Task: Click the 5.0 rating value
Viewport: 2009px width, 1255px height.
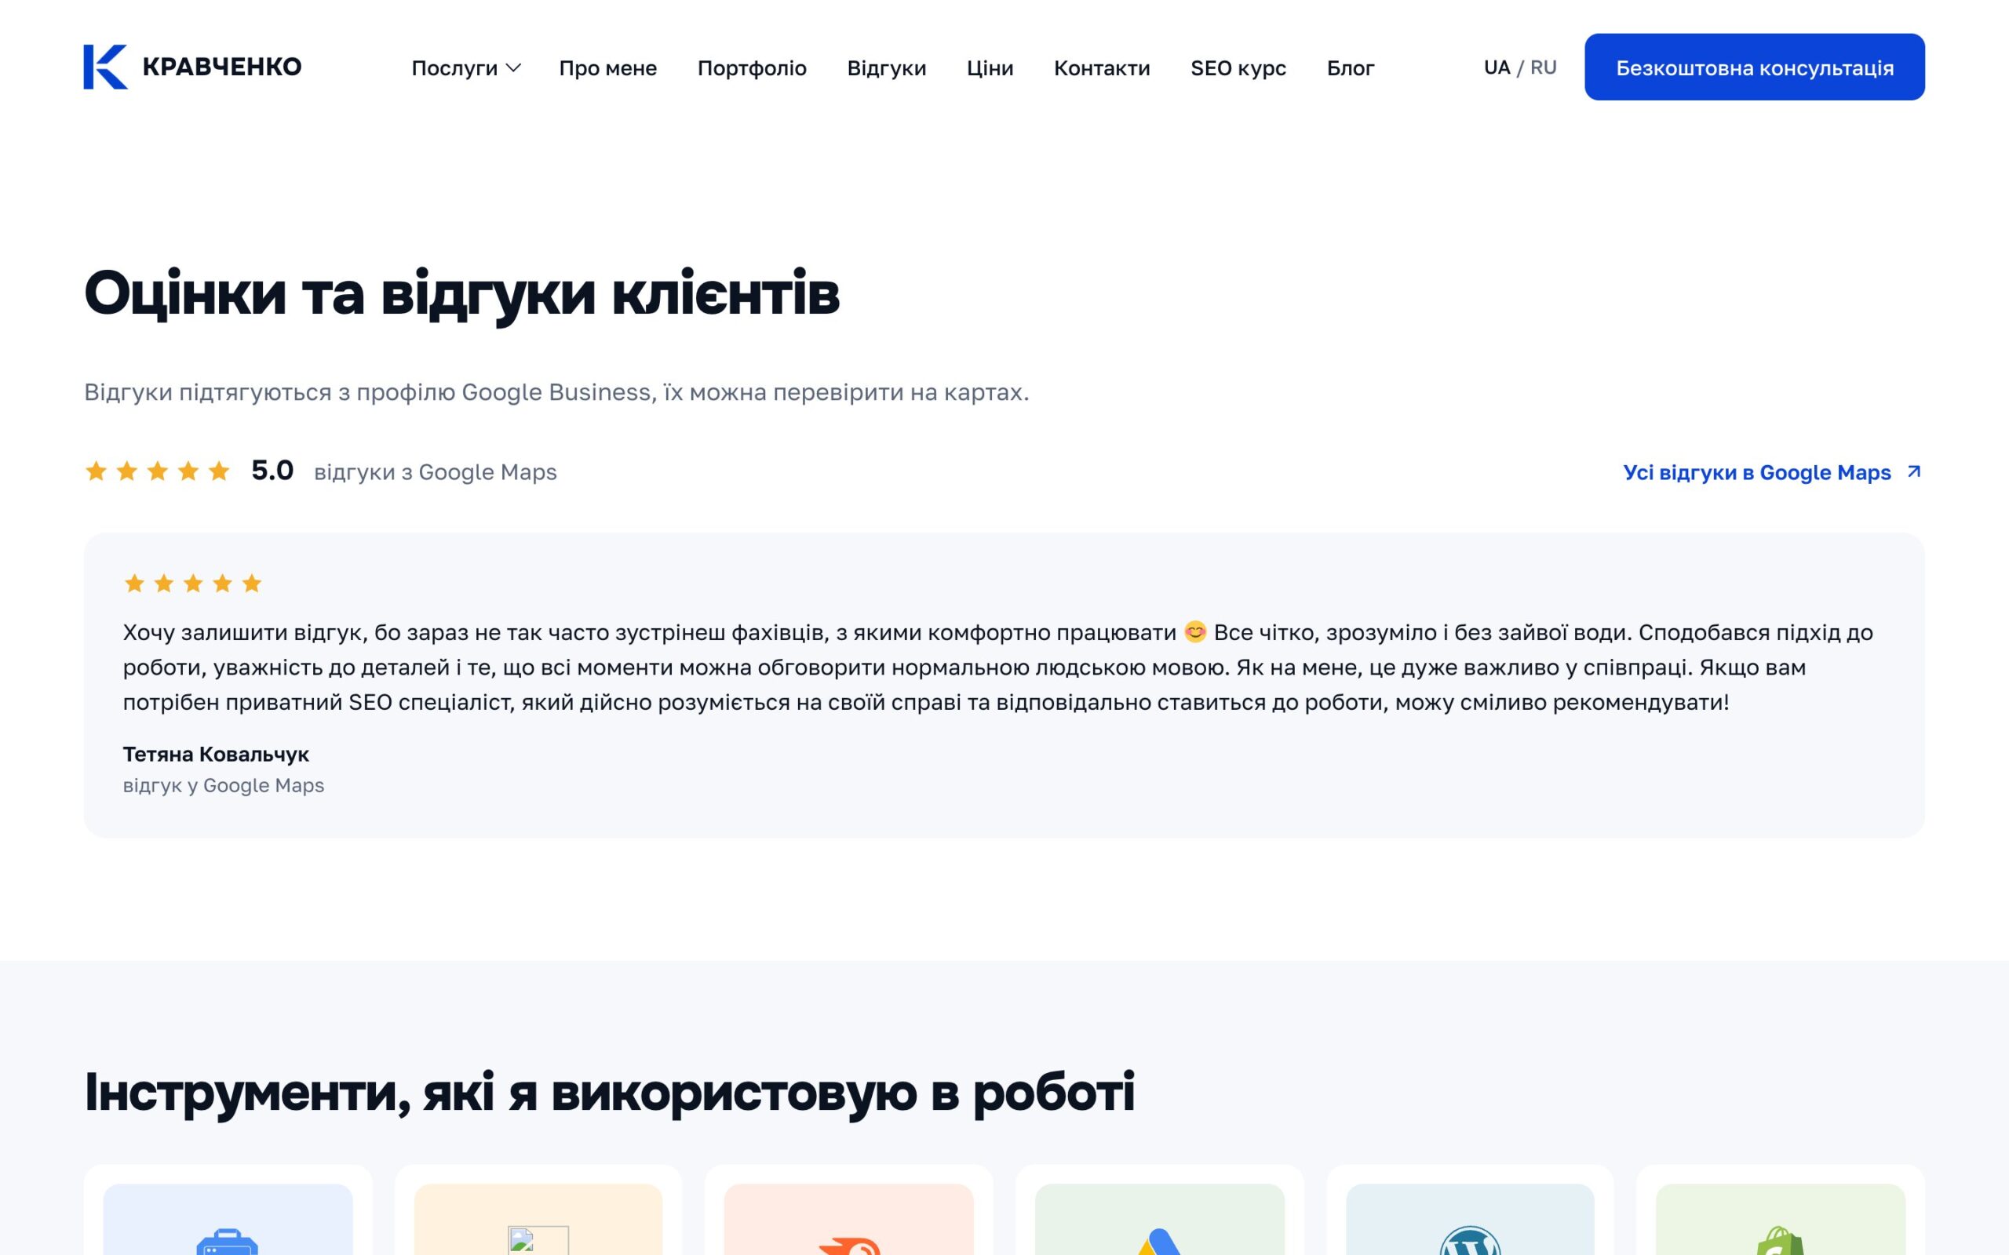Action: pyautogui.click(x=272, y=471)
